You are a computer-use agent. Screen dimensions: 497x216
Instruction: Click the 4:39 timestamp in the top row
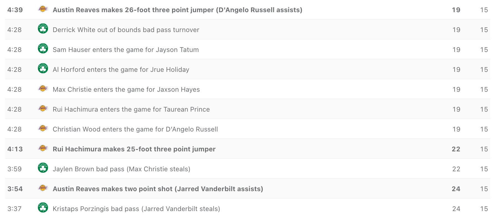(15, 10)
